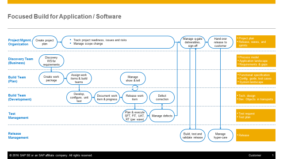Image resolution: width=283 pixels, height=159 pixels.
Task: Click Manage q-gate deliverables, sign-off node
Action: pyautogui.click(x=193, y=42)
